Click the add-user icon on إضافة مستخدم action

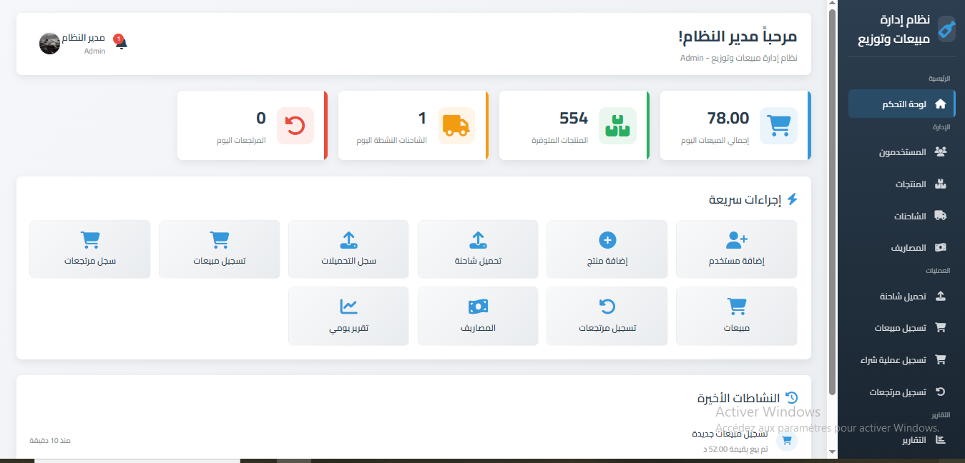tap(736, 240)
